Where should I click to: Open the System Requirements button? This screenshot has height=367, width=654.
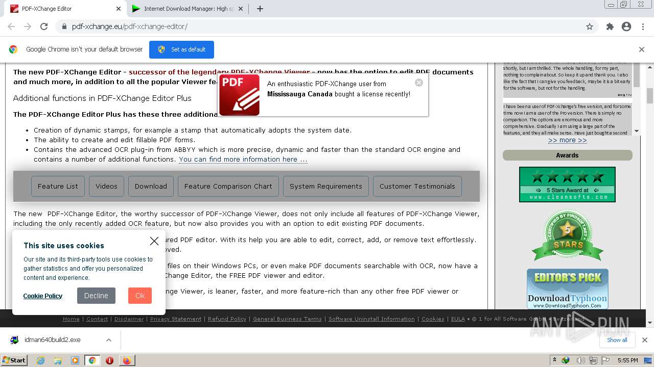pyautogui.click(x=326, y=186)
